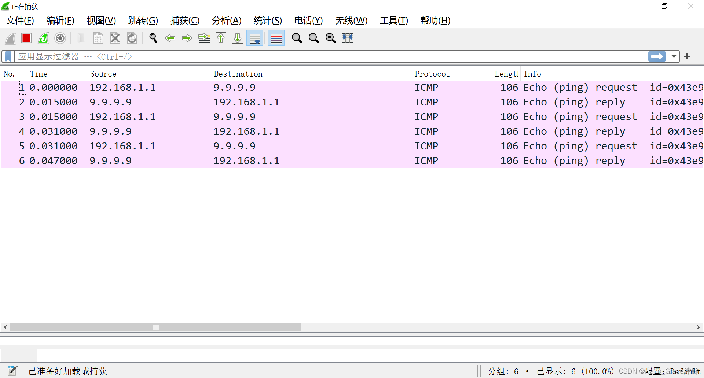Open the 统计(S) menu
Screen dimensions: 704x378
click(268, 21)
